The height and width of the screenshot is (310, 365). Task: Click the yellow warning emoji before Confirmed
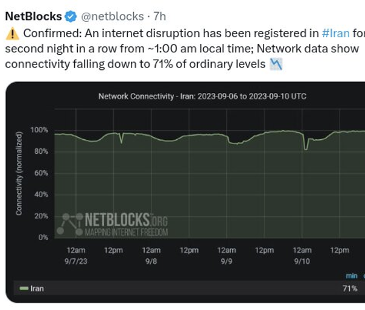pos(12,33)
